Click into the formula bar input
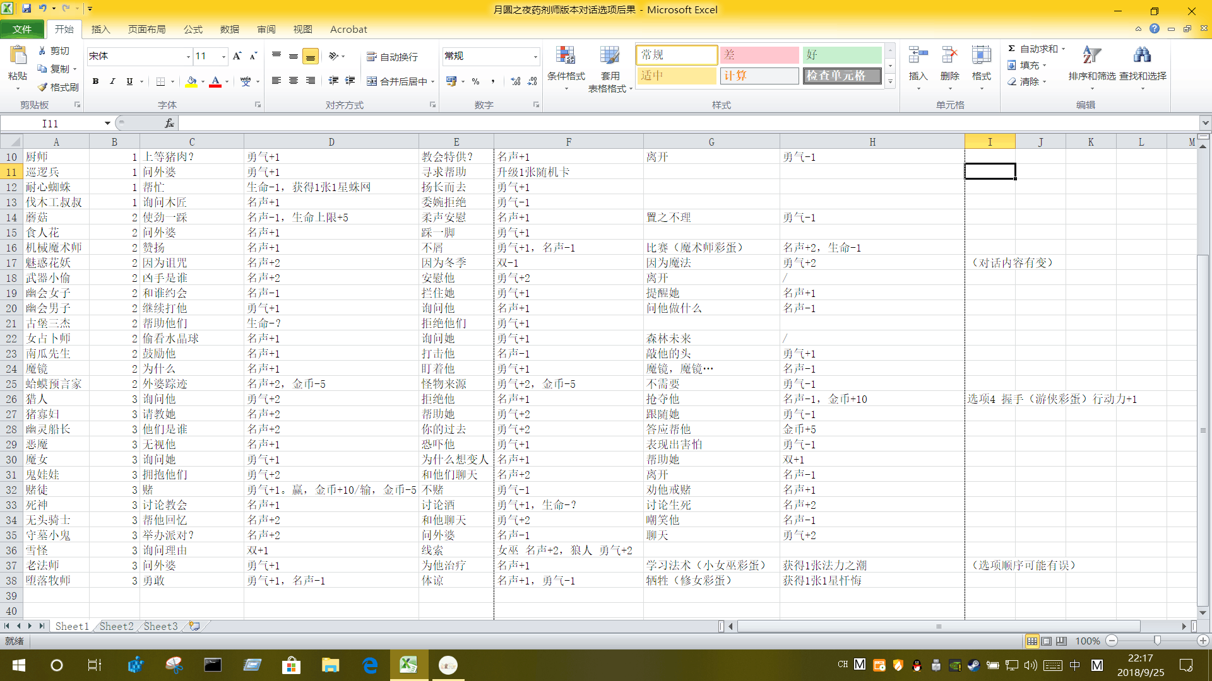Screen dimensions: 1212x681 click(x=688, y=124)
